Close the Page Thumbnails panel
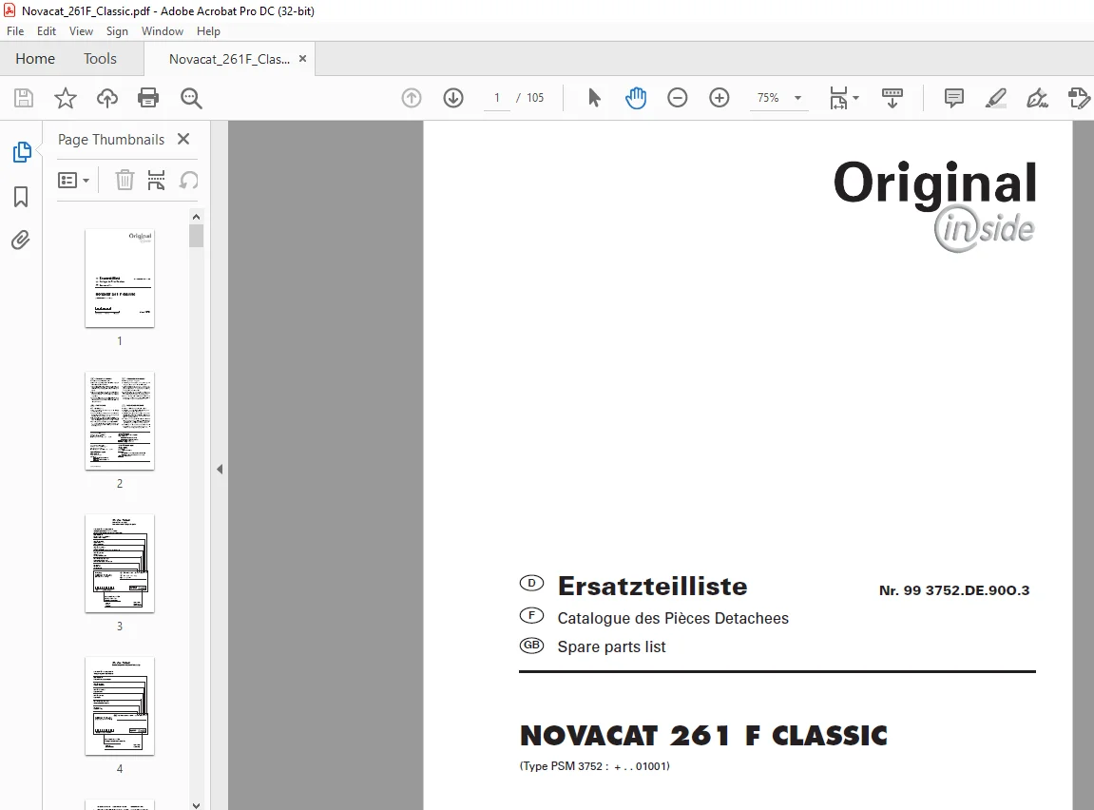 click(183, 139)
